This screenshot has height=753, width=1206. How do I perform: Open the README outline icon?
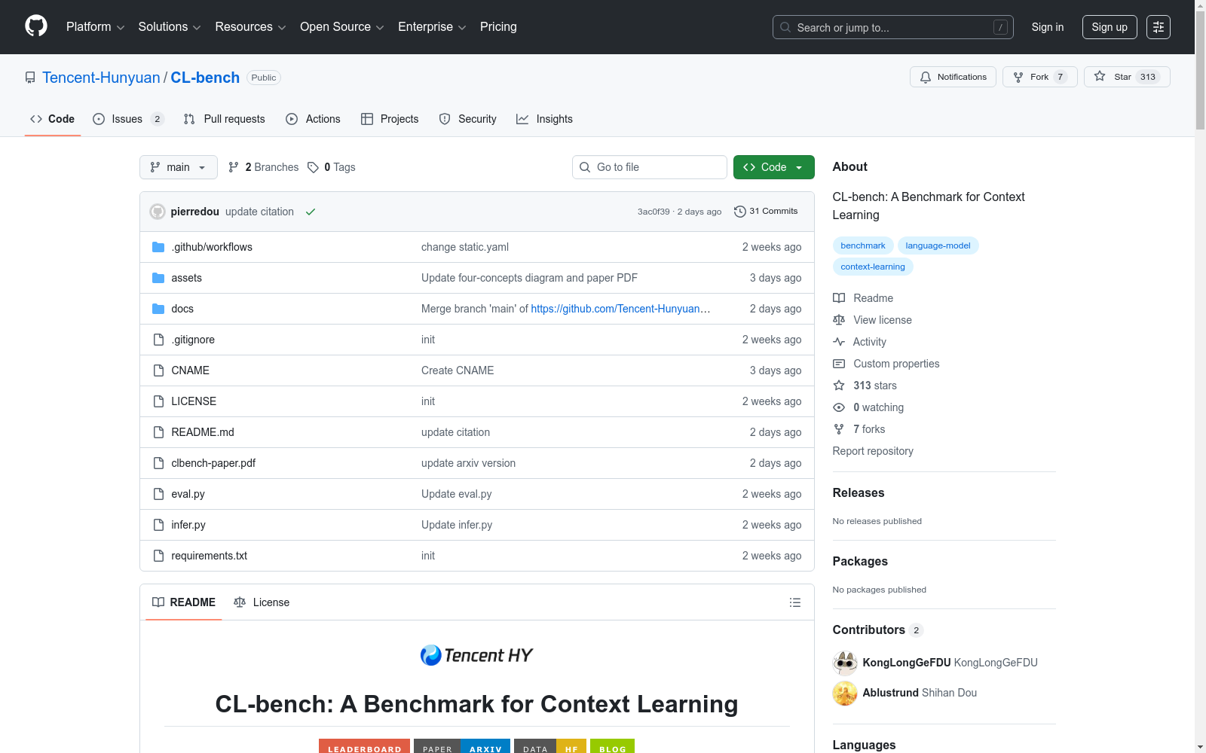(x=795, y=602)
